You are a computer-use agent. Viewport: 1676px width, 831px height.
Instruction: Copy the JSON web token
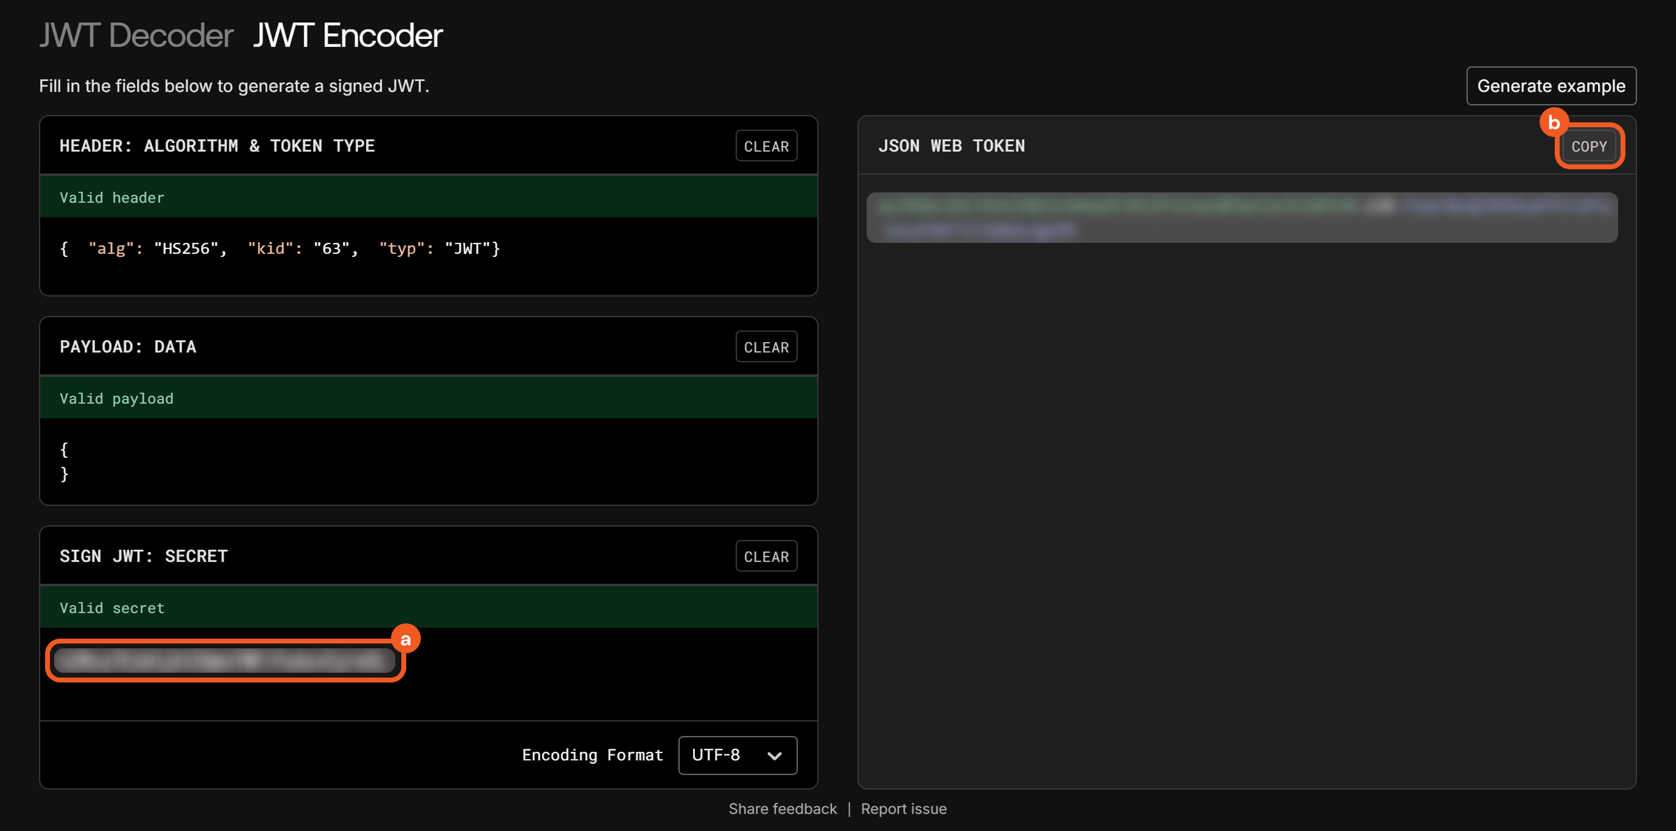1588,146
